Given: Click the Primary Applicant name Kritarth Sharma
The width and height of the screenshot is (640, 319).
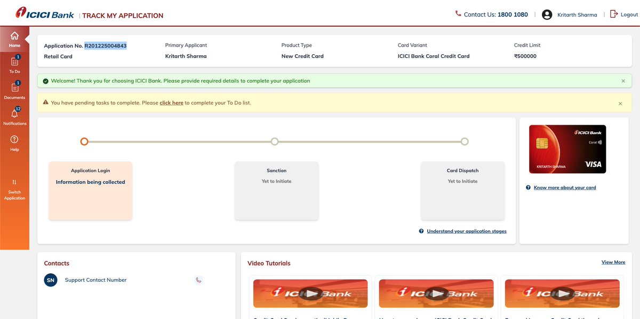Looking at the screenshot, I should pos(186,56).
